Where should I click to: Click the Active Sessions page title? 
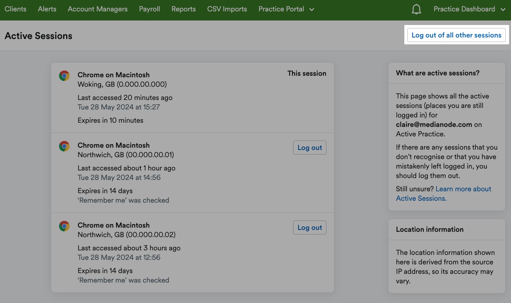(x=38, y=36)
